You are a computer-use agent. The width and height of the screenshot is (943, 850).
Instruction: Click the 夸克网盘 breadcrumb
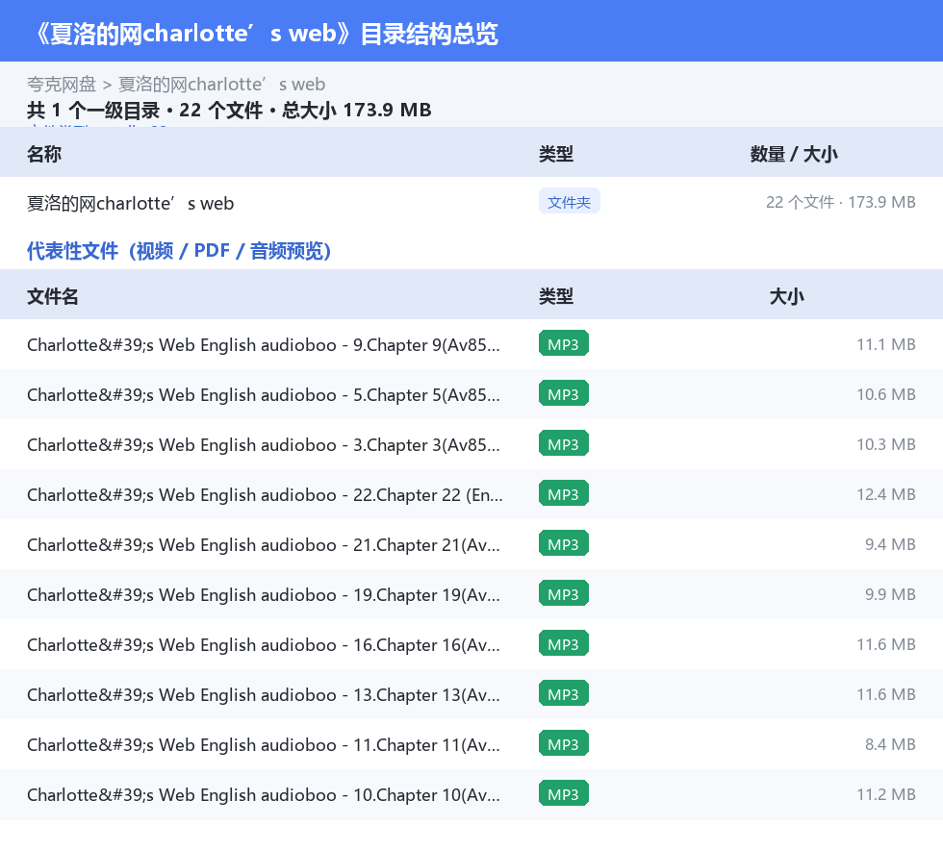point(62,85)
